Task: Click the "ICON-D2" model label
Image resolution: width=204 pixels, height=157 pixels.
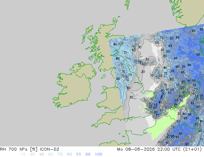Action: (50, 149)
